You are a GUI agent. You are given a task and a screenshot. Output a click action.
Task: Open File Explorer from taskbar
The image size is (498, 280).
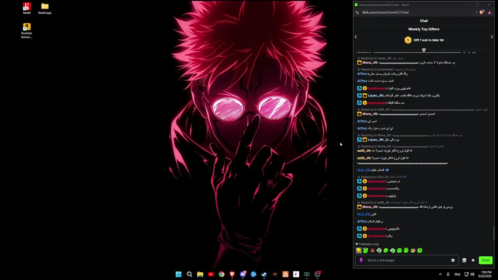(x=200, y=274)
